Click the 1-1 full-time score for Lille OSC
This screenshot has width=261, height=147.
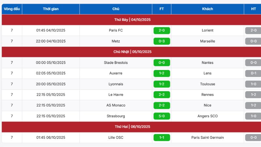(161, 138)
